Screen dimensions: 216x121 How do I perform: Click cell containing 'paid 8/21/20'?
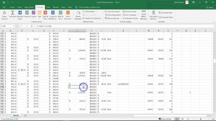click(123, 84)
